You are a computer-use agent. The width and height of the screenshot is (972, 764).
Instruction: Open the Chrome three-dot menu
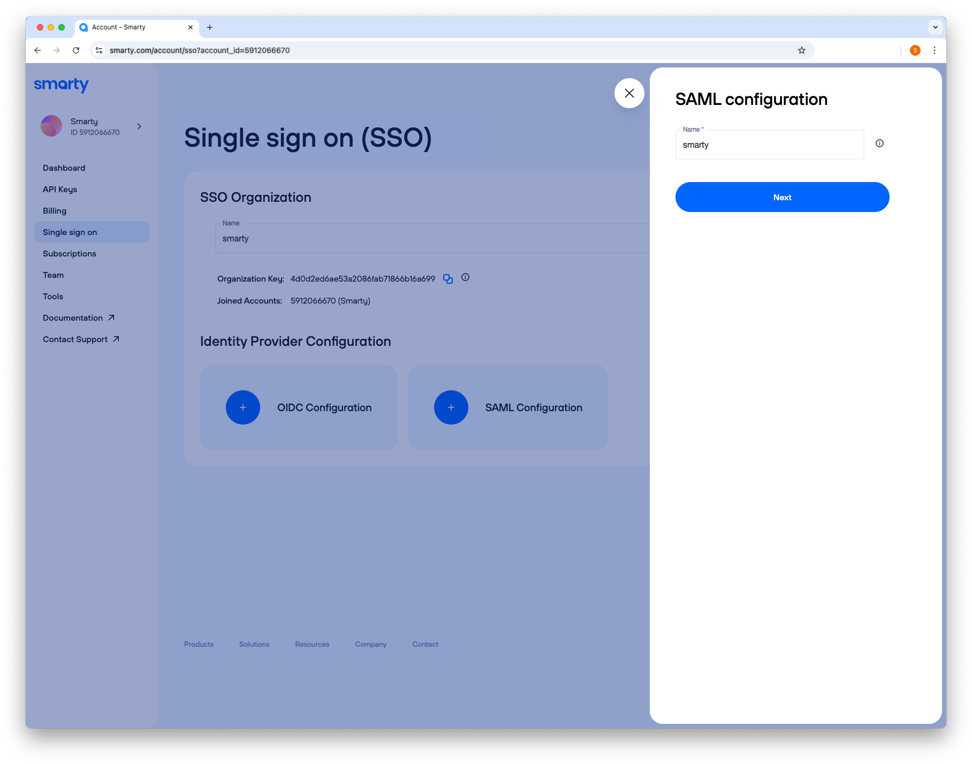pyautogui.click(x=935, y=50)
